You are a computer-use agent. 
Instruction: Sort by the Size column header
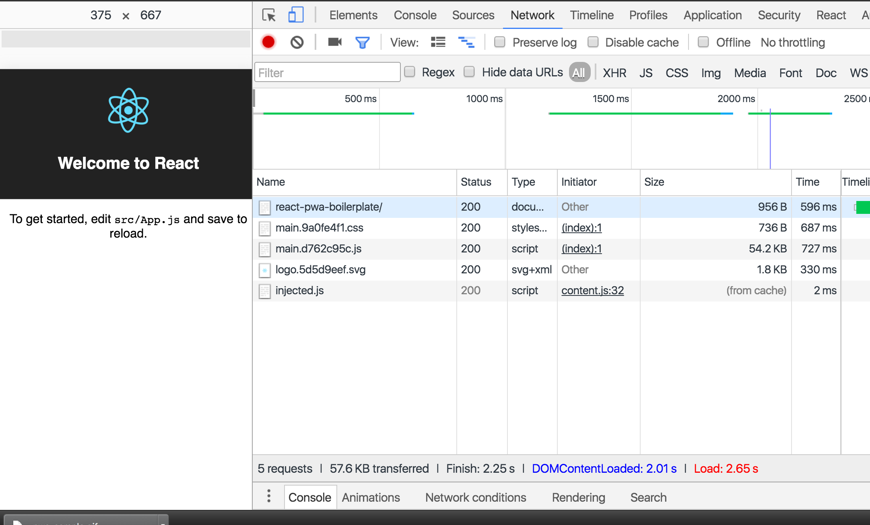[x=715, y=182]
